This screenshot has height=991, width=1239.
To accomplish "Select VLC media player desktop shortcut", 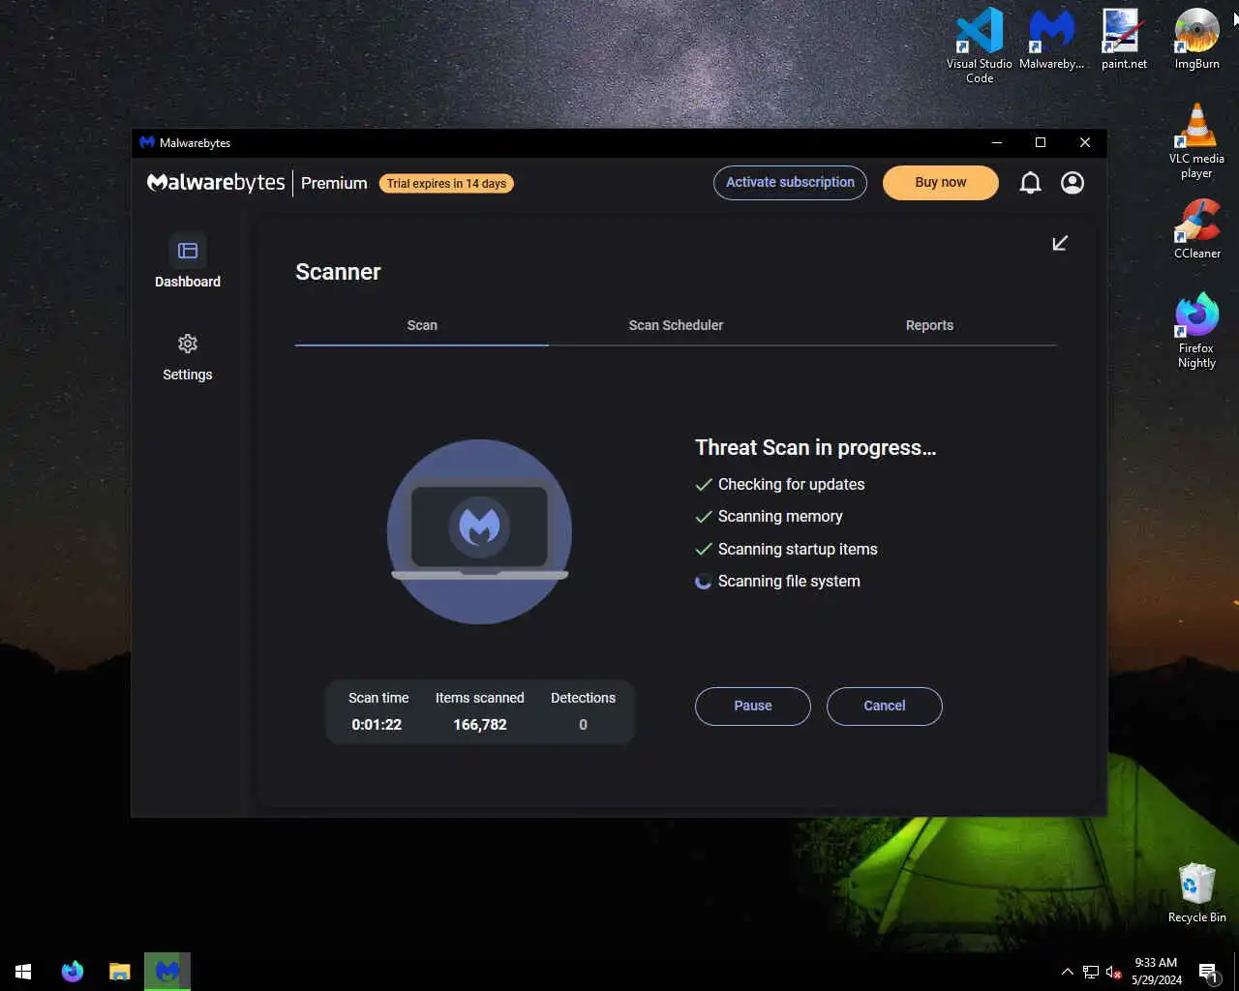I will (x=1196, y=140).
